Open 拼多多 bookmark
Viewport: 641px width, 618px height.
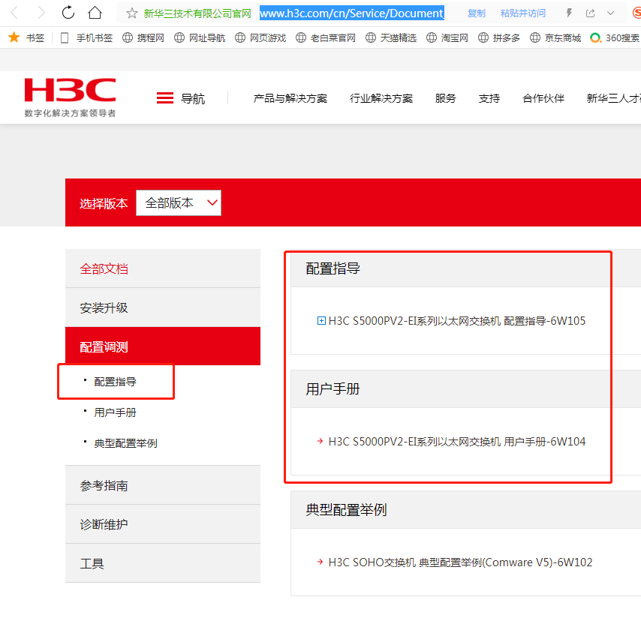pos(499,38)
